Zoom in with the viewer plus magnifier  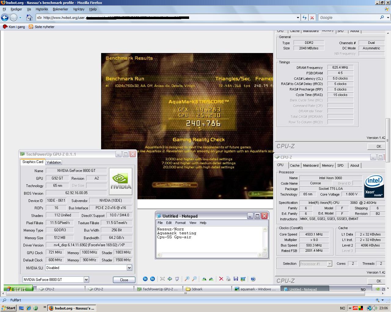click(187, 279)
